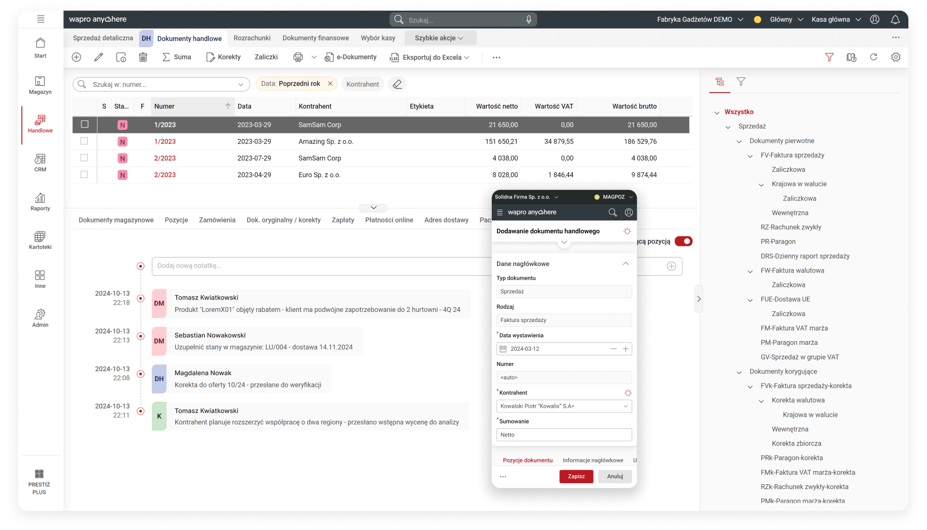
Task: Open the notifications bell icon
Action: (x=895, y=20)
